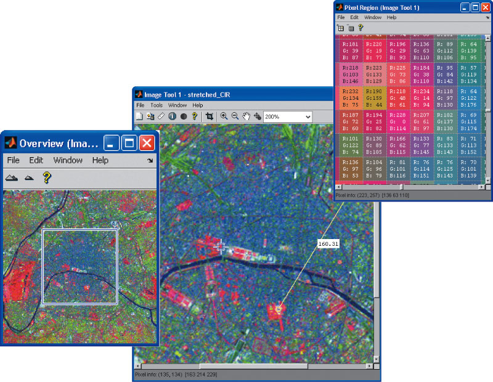Click right scroll arrow in Image Tool
Screen dimensions: 493x382
tap(369, 366)
